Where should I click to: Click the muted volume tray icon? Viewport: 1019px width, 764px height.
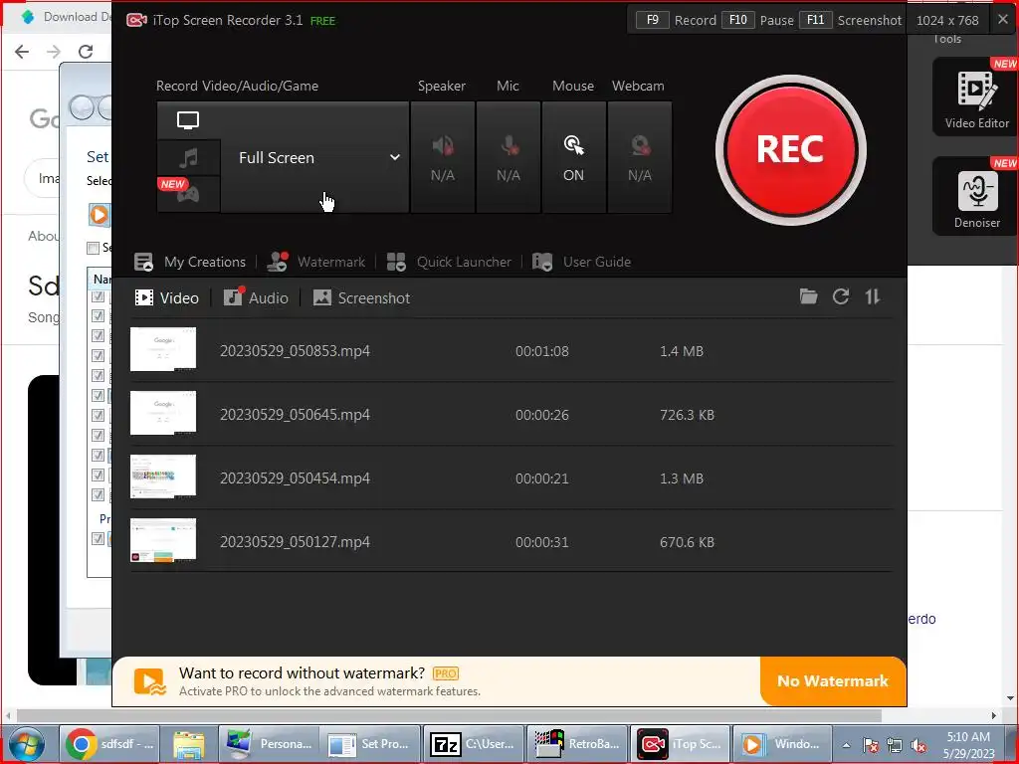[x=918, y=745]
